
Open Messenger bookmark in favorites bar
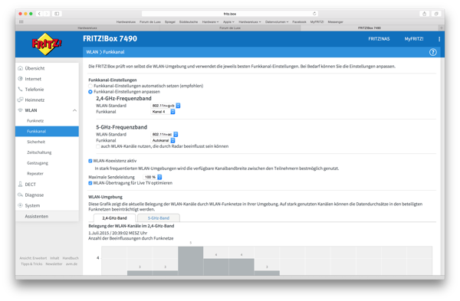pos(335,21)
